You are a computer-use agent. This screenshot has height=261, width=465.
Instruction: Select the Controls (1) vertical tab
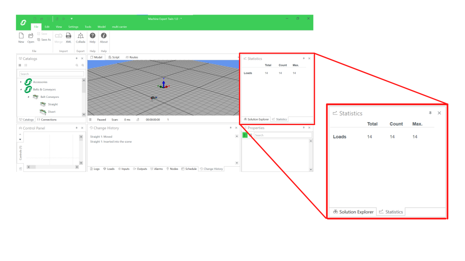(20, 153)
